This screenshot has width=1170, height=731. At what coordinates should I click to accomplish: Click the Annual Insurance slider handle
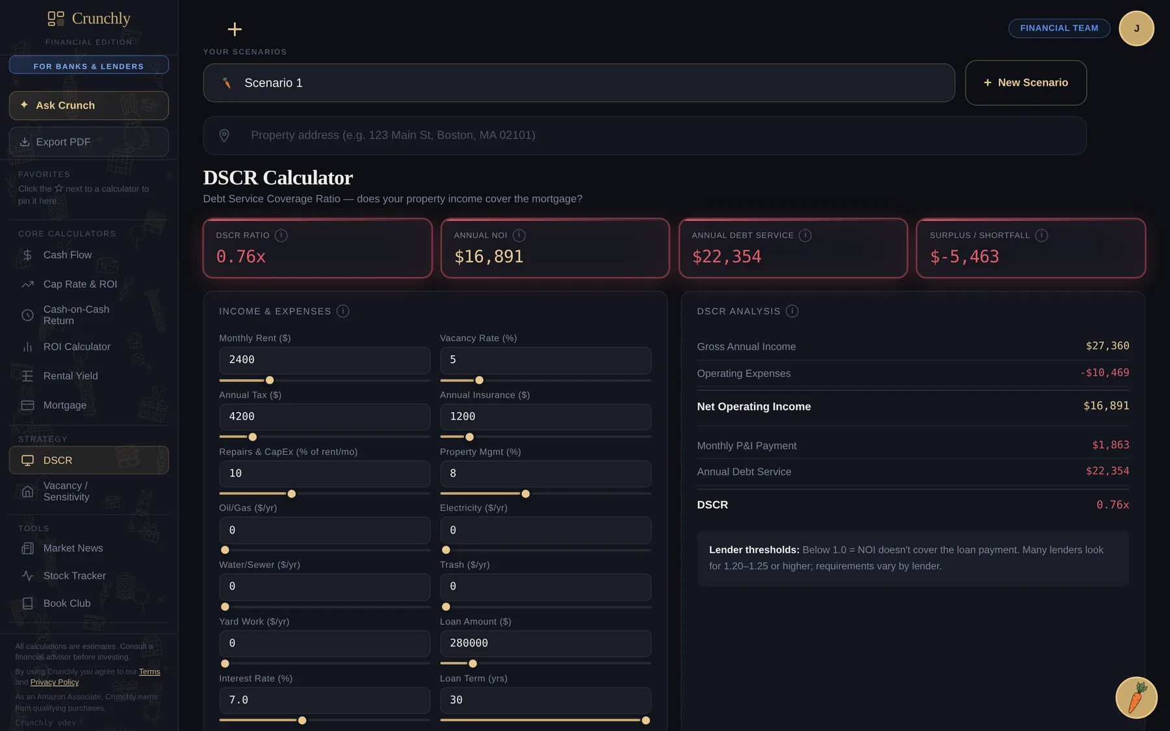click(x=469, y=437)
